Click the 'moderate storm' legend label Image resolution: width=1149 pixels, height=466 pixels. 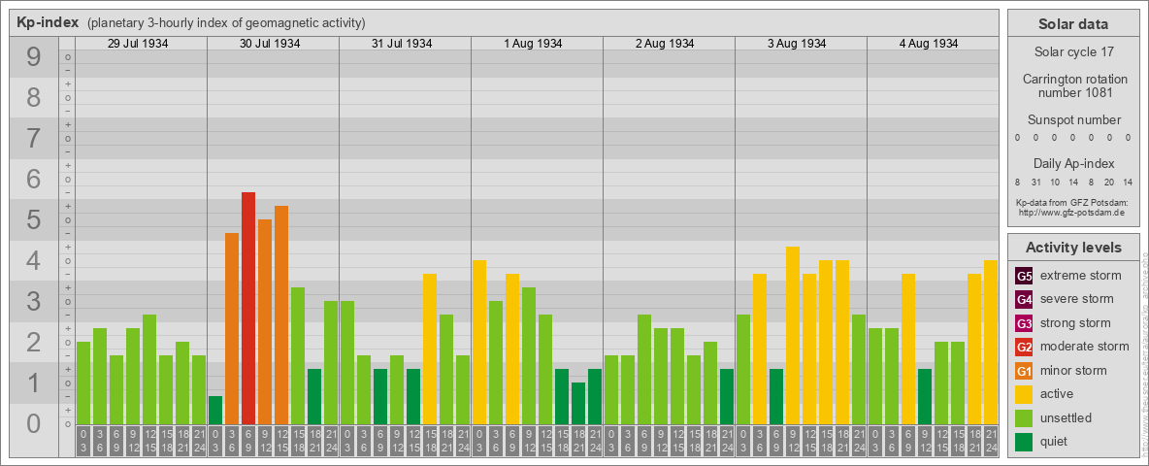pos(1085,347)
